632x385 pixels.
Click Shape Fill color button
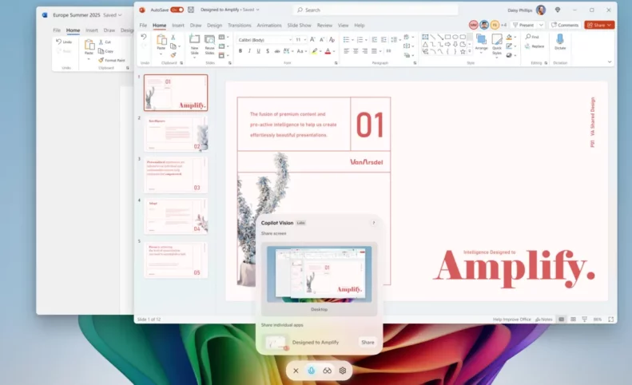(509, 37)
